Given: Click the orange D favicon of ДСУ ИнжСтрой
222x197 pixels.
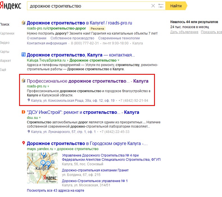Looking at the screenshot, I should pyautogui.click(x=23, y=112).
